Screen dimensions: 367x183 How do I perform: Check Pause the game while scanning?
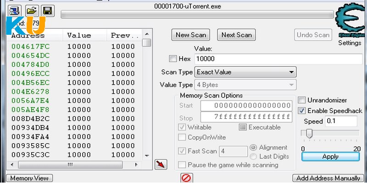(182, 165)
